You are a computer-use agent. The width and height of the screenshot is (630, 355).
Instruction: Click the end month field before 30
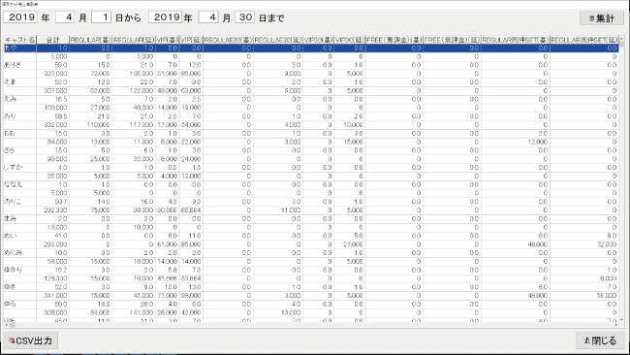209,17
